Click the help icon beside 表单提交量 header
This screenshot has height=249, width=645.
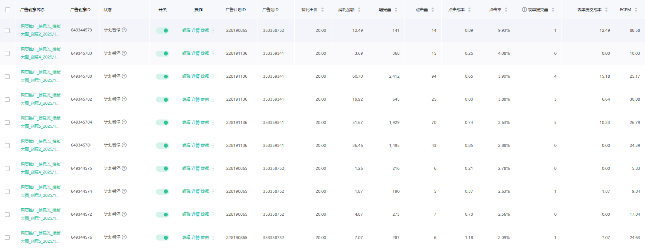click(x=524, y=10)
